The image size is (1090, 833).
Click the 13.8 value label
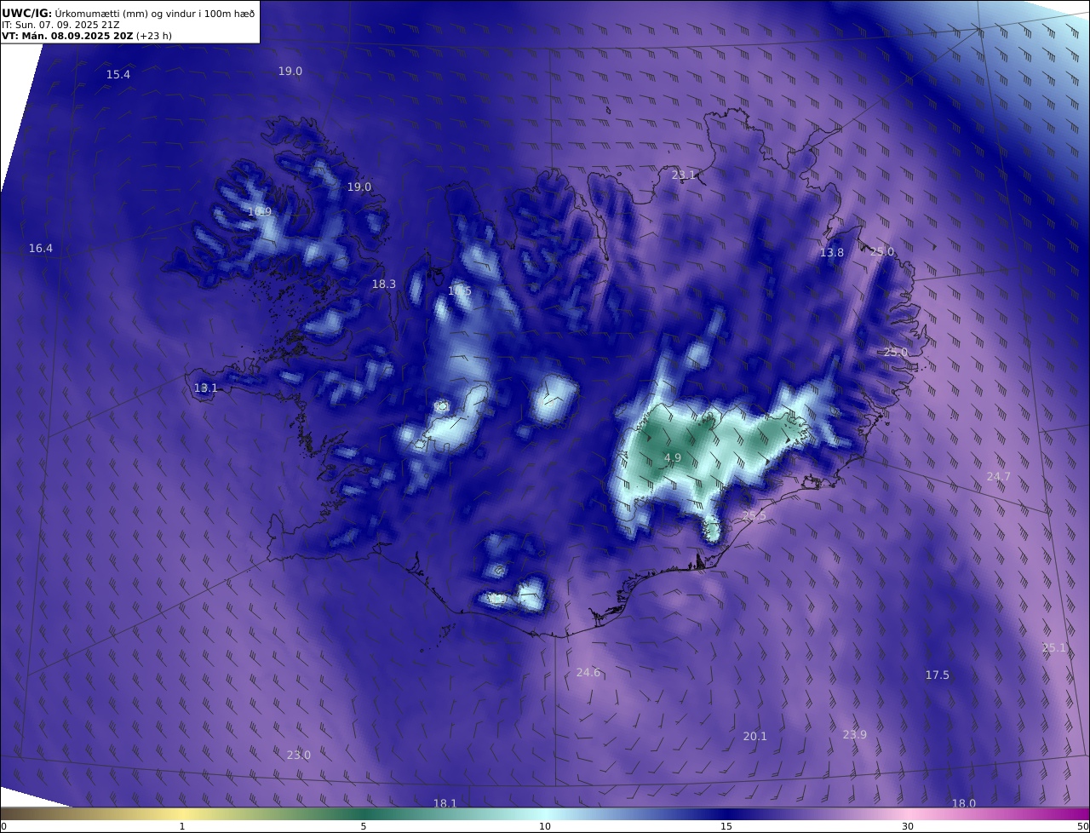click(832, 253)
